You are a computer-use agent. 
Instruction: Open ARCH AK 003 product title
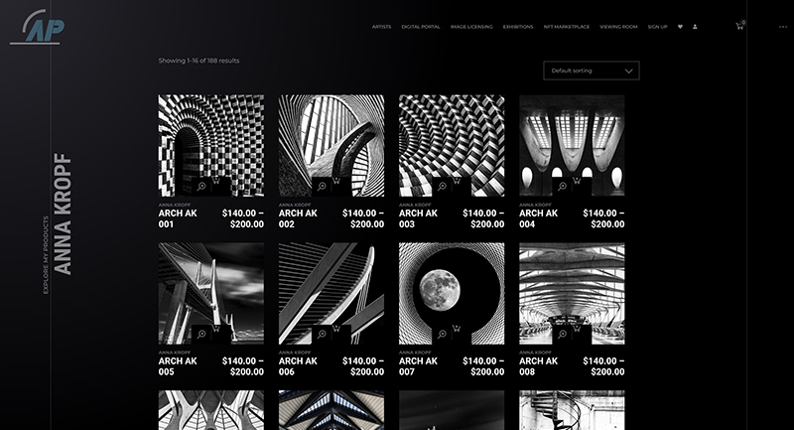pos(418,218)
